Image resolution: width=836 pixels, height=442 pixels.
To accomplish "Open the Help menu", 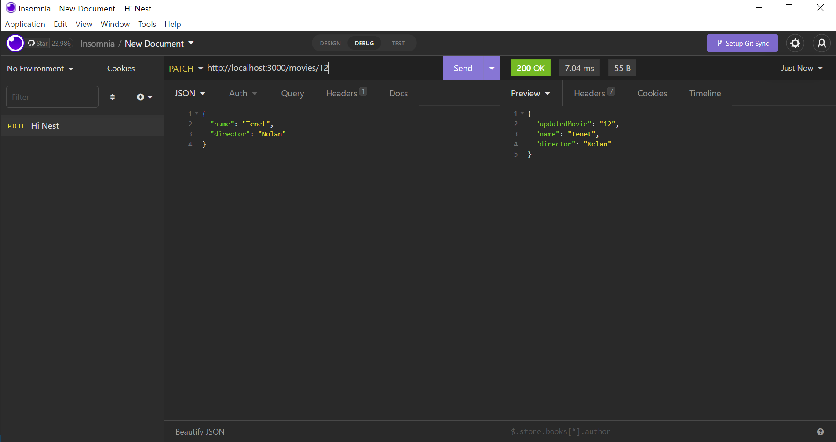I will tap(173, 24).
